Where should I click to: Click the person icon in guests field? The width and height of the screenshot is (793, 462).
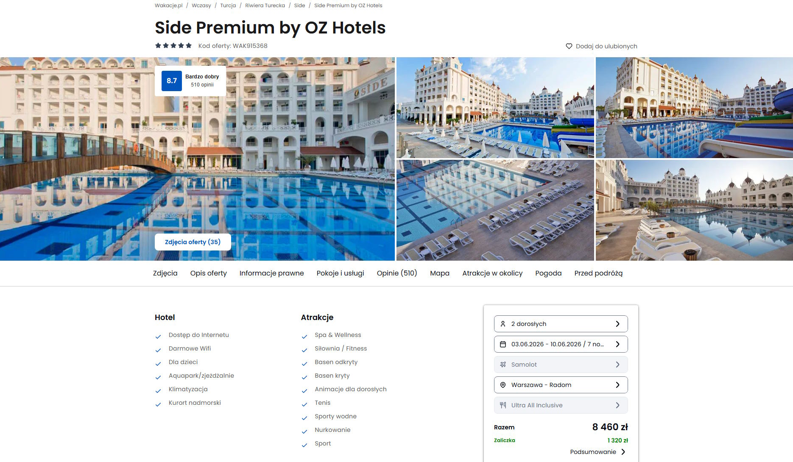[x=503, y=324]
